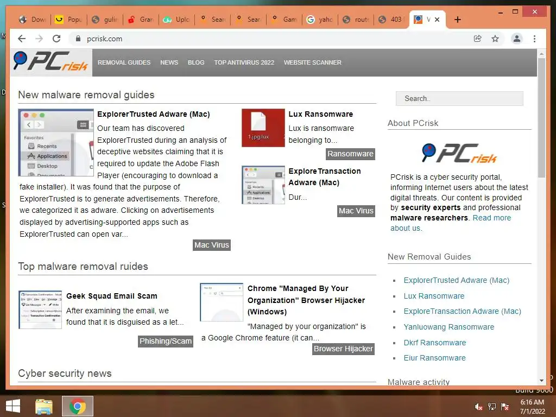This screenshot has height=417, width=556.
Task: Click the PCrisk logo in About section
Action: [459, 153]
